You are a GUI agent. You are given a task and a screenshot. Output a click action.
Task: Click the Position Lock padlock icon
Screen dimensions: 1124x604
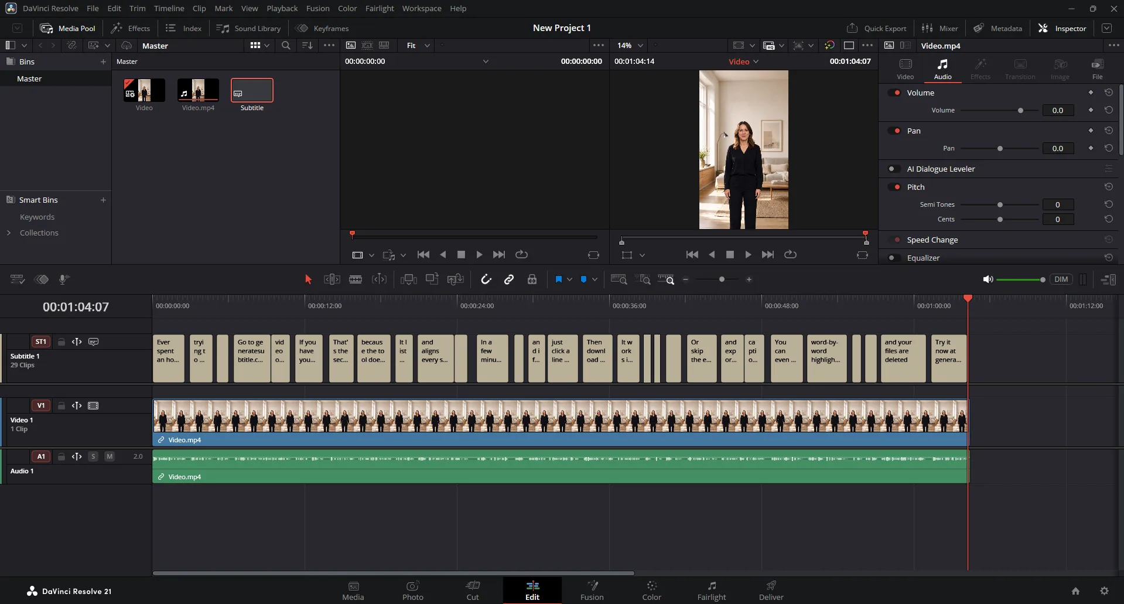(532, 279)
